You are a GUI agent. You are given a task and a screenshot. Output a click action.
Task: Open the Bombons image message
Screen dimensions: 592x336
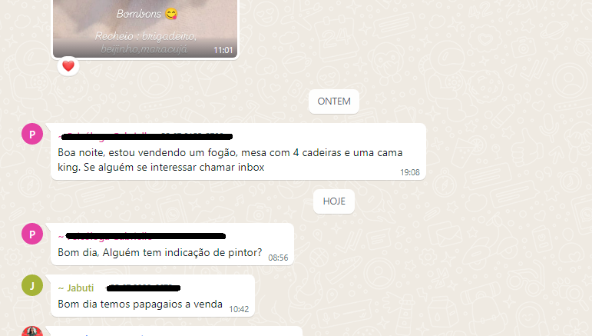[x=145, y=28]
